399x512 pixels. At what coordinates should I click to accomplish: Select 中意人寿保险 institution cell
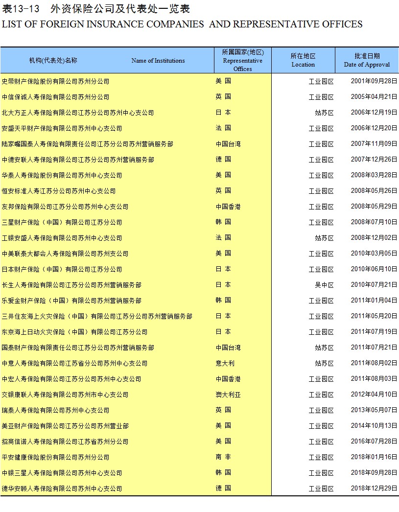(74, 363)
